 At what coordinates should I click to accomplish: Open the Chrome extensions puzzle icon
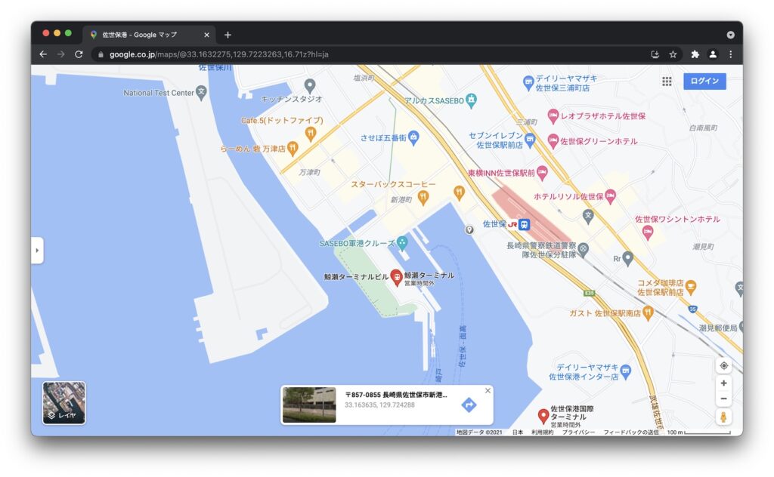pos(695,54)
